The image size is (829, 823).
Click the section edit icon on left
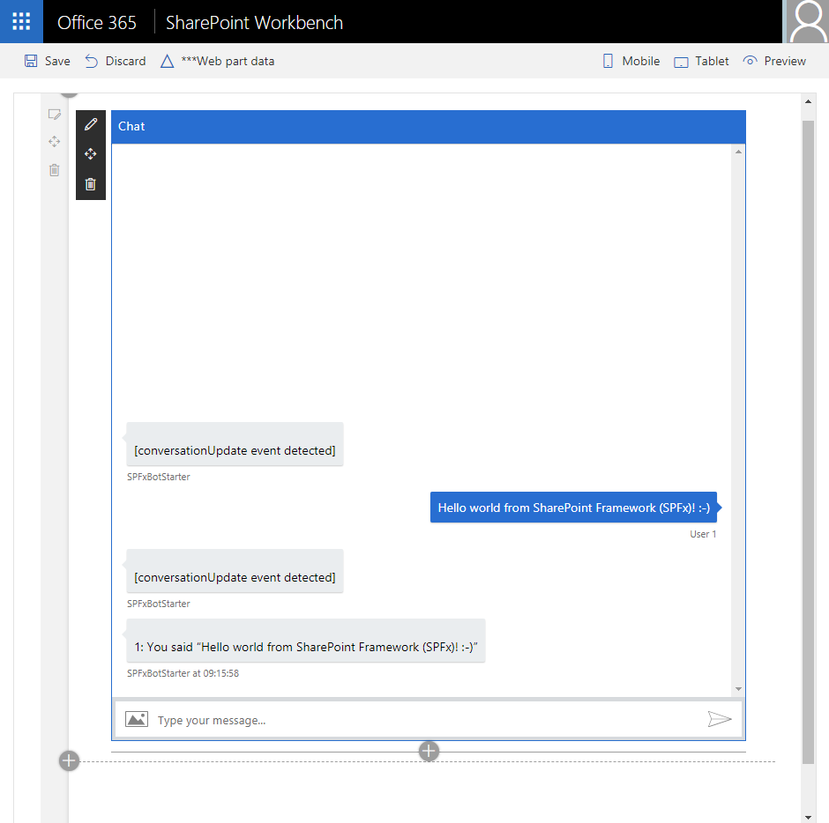pos(55,115)
